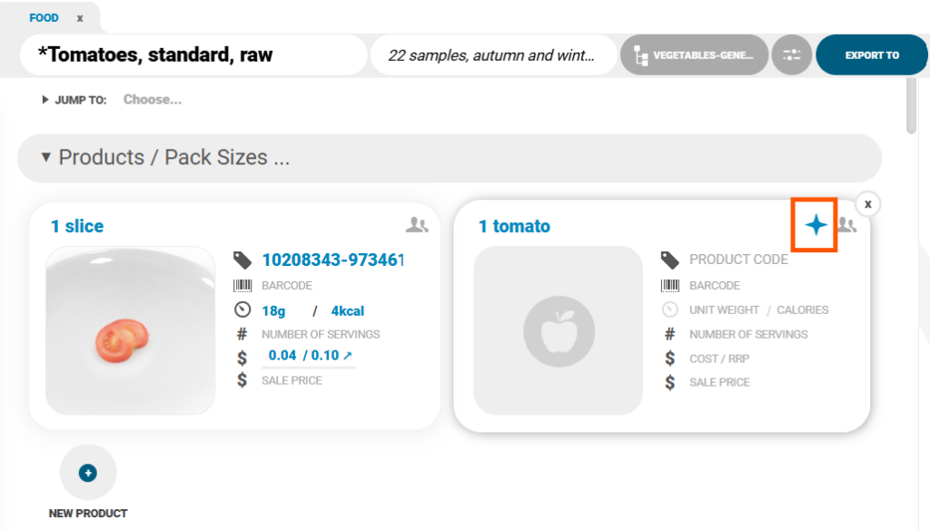Image resolution: width=930 pixels, height=530 pixels.
Task: Click the vertical scrollbar on the right
Action: tap(911, 106)
